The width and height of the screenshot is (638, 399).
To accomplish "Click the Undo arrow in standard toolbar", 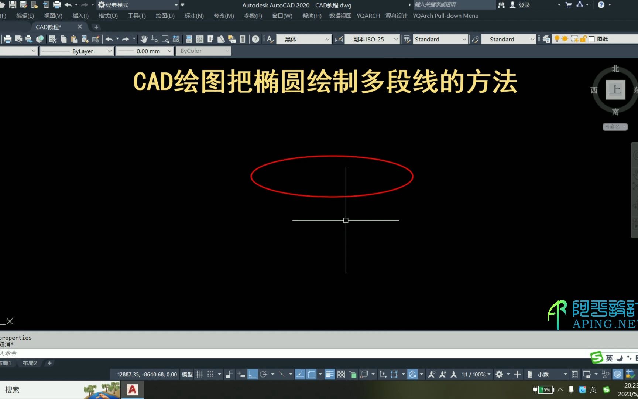I will click(x=109, y=39).
